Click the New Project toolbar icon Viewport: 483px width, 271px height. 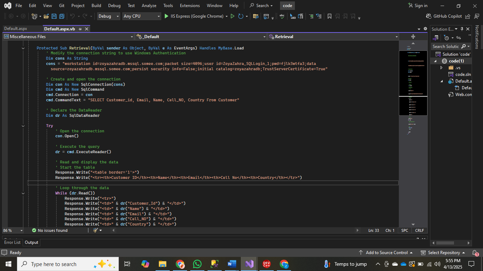click(34, 16)
